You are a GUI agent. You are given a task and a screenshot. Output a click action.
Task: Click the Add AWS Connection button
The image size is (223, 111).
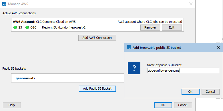click(x=97, y=38)
